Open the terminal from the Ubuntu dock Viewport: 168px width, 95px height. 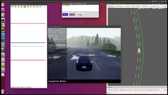(x=3, y=20)
